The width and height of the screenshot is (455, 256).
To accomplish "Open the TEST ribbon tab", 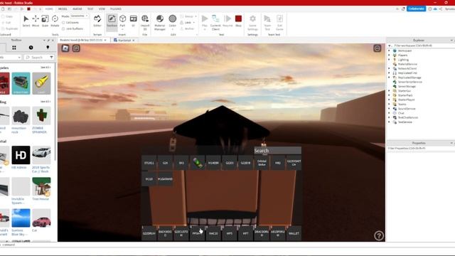I will [90, 9].
